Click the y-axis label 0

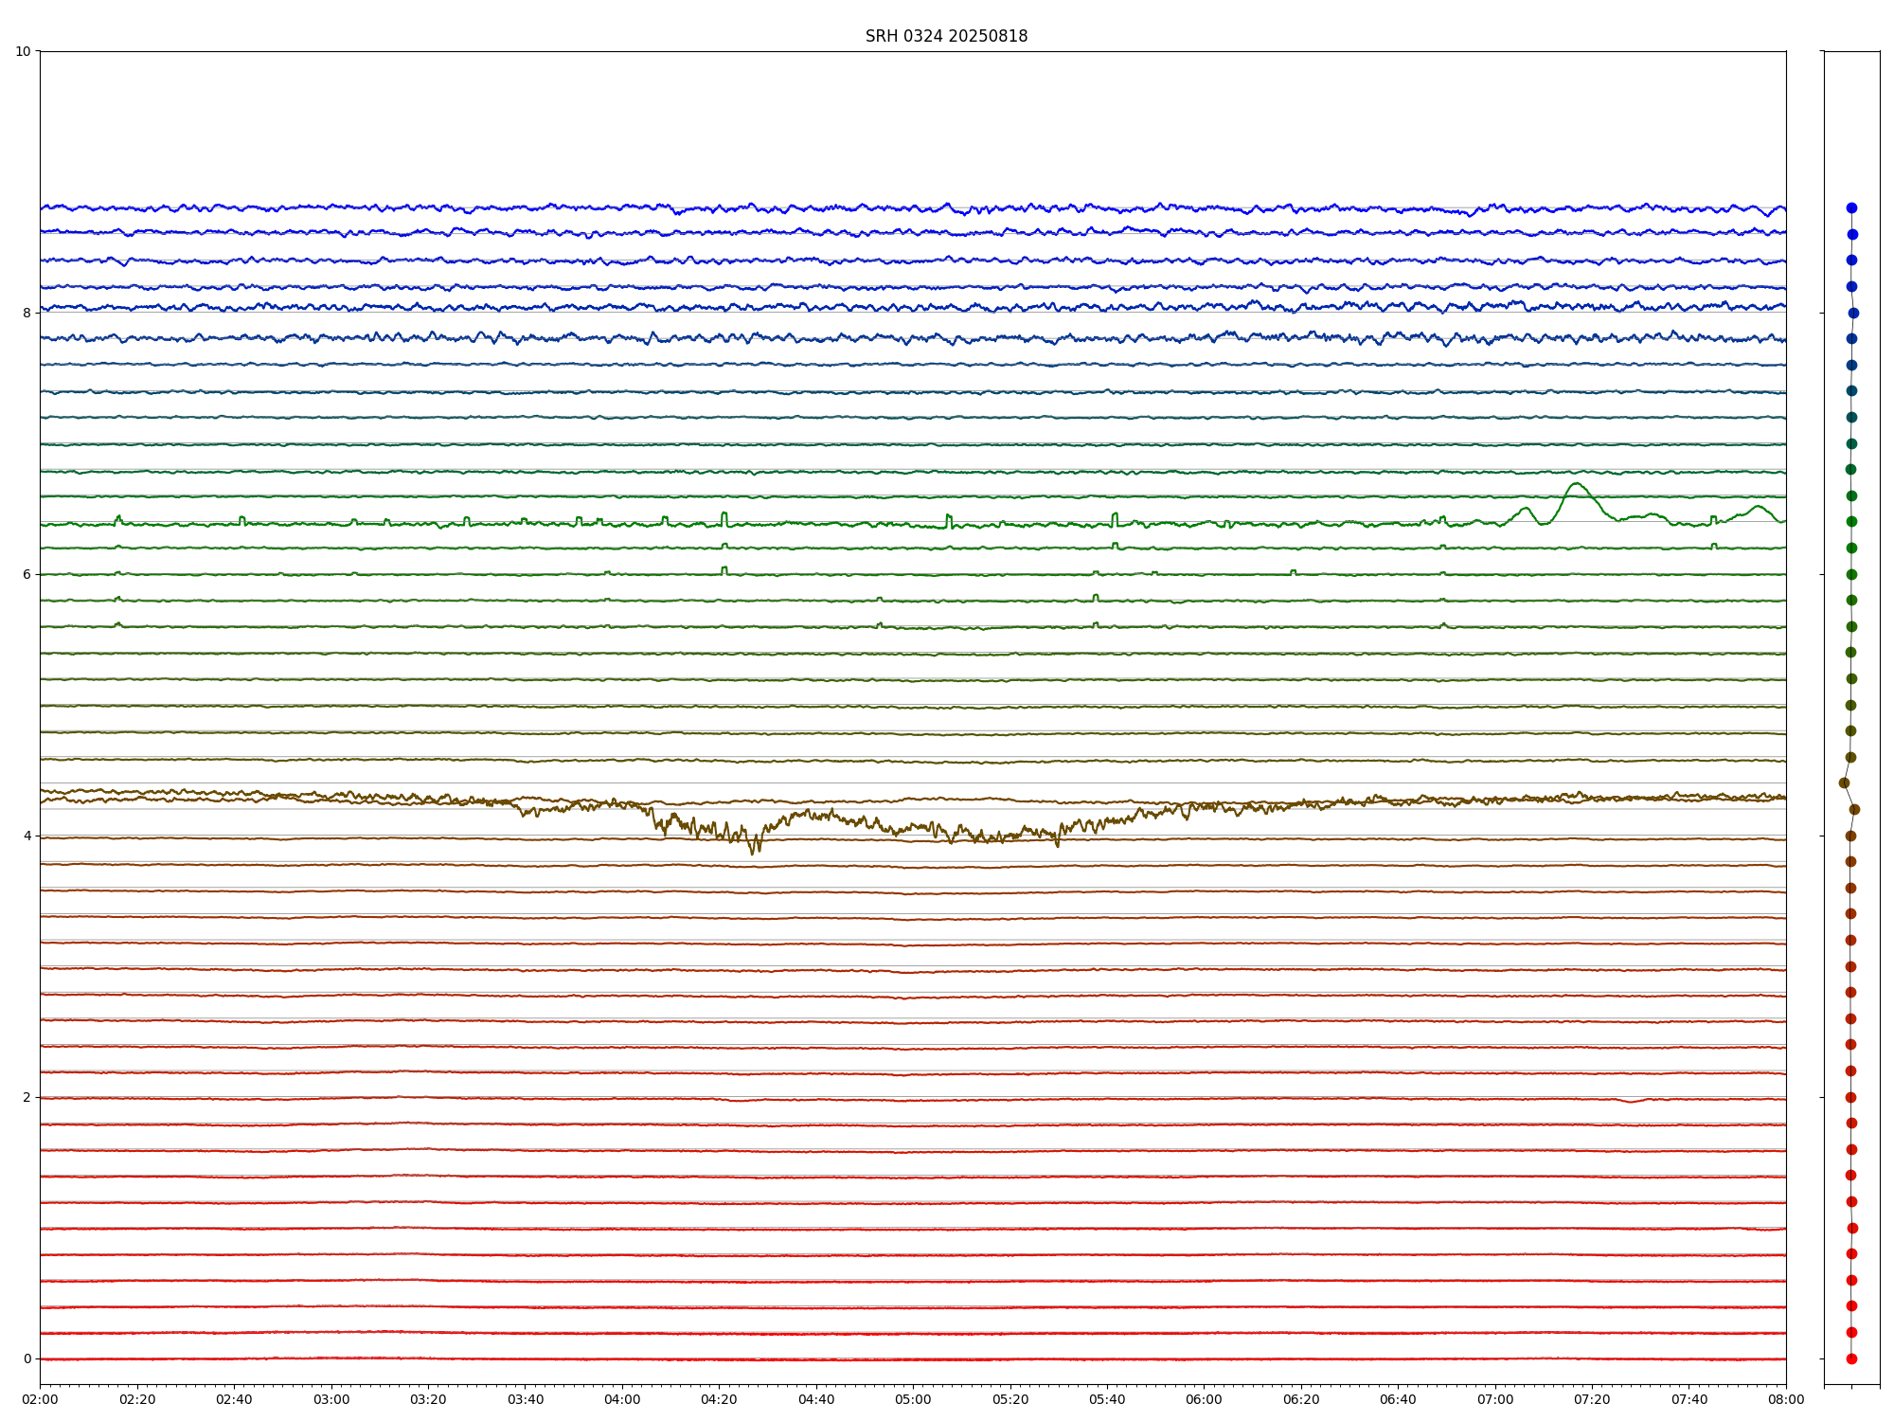[x=27, y=1358]
